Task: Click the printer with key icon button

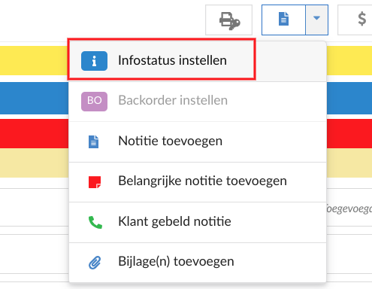Action: tap(228, 20)
